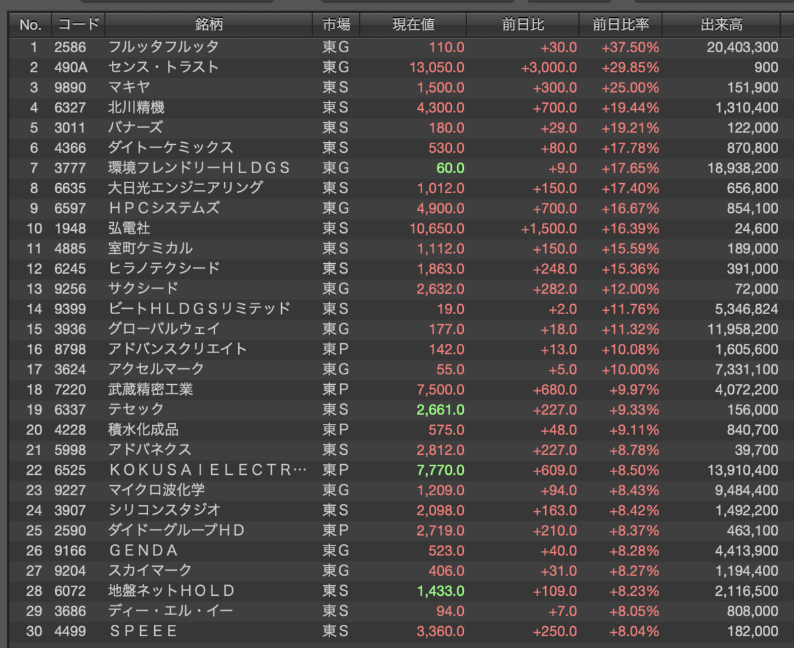Open the 室町ケミカル stock name
The height and width of the screenshot is (648, 794).
150,248
